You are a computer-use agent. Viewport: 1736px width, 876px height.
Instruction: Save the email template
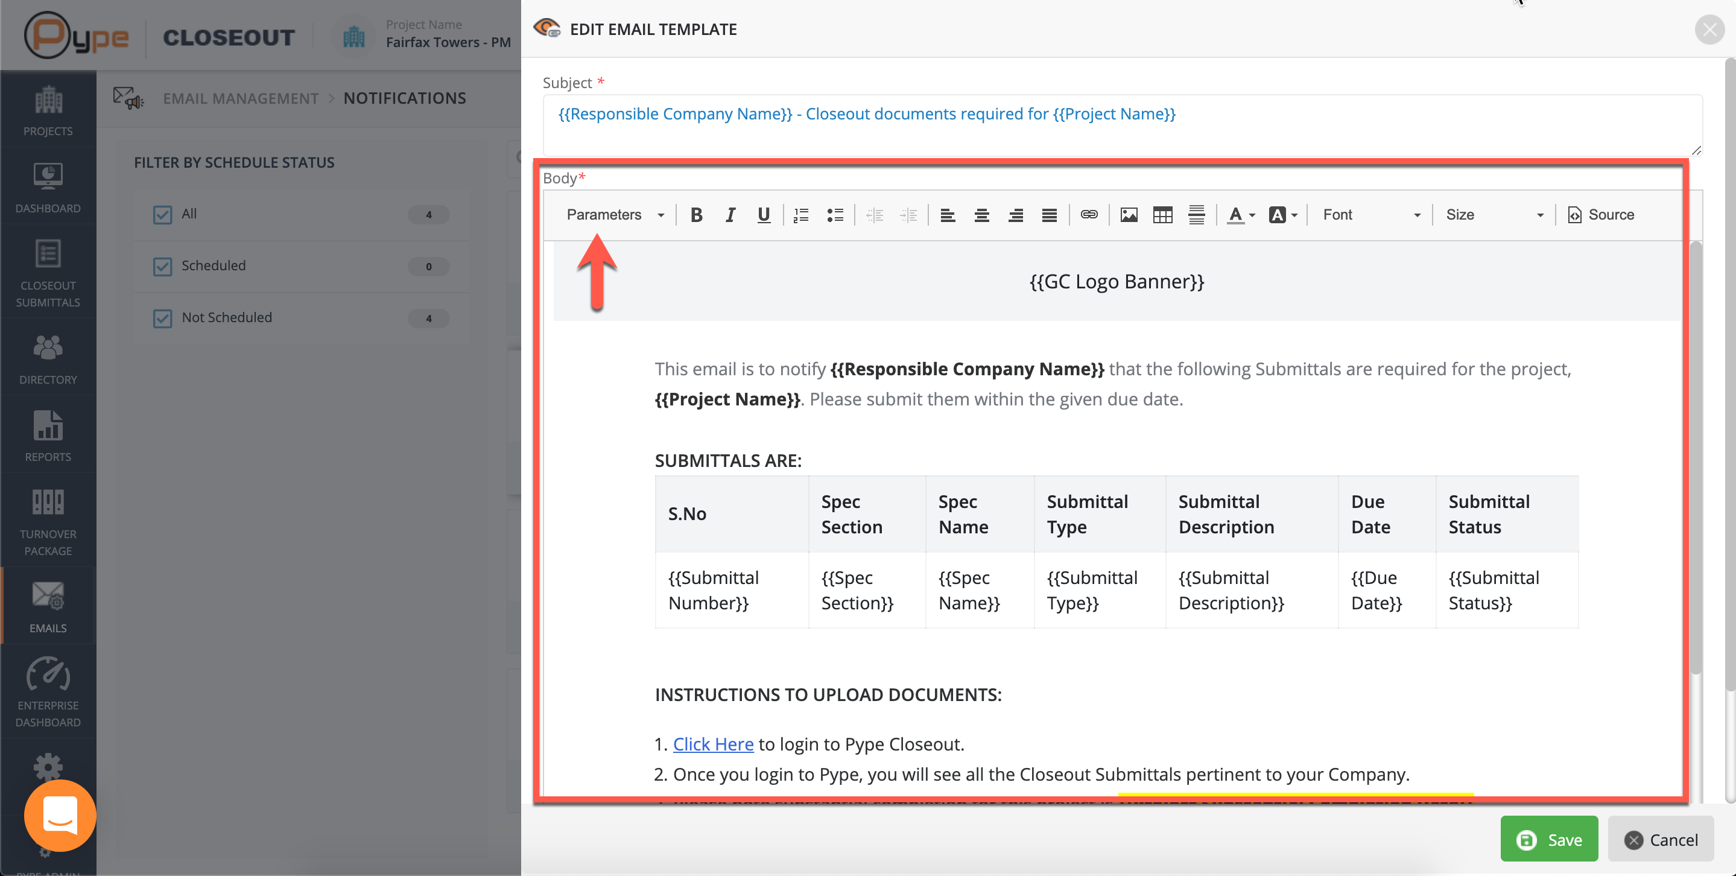coord(1548,839)
